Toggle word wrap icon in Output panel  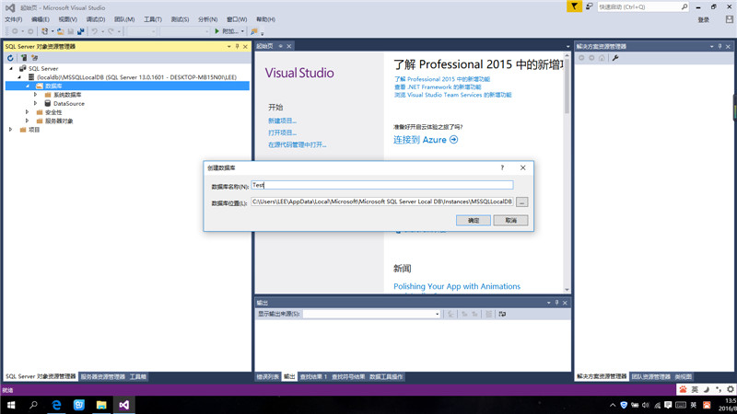502,314
